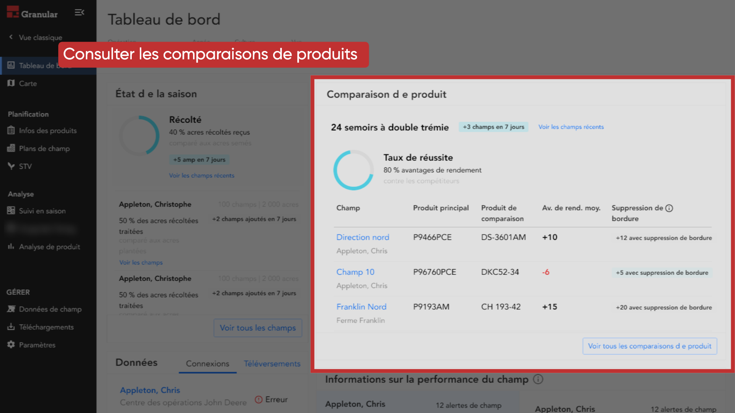
Task: Click +20 avec suppression de bordure badge
Action: (x=663, y=308)
